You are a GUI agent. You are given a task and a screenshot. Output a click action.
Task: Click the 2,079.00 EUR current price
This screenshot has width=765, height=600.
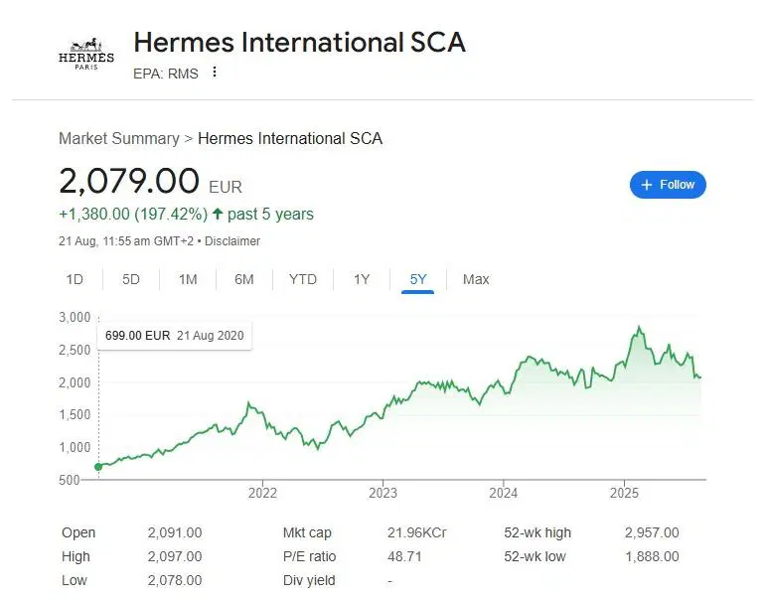pos(129,182)
